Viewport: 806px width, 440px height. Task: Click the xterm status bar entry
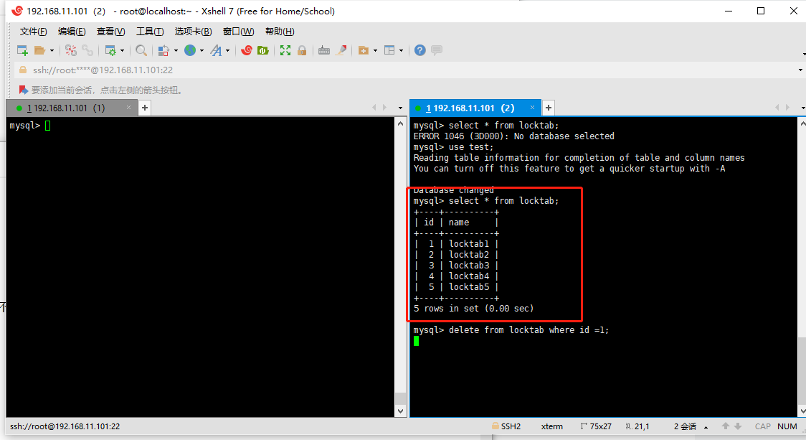click(x=552, y=426)
